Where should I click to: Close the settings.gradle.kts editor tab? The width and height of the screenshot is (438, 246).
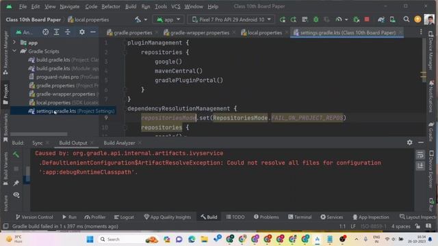400,33
